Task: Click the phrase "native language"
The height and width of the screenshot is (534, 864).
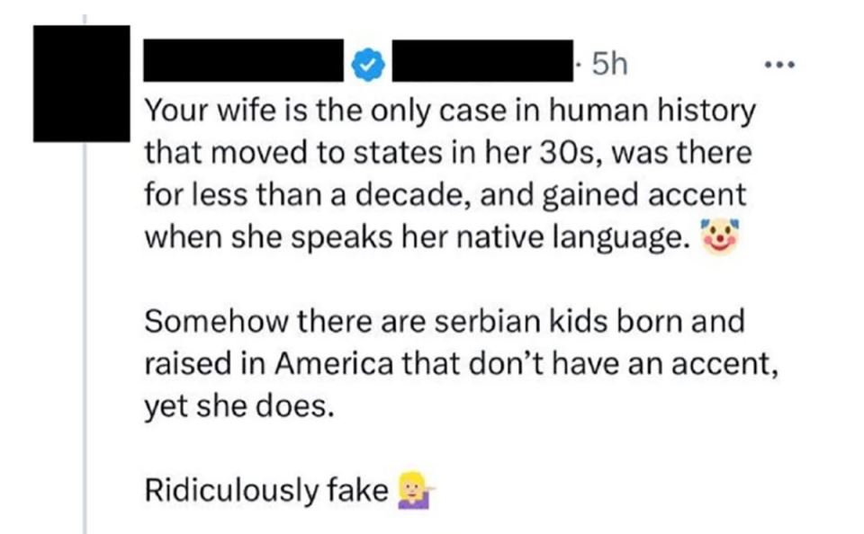Action: pos(594,238)
